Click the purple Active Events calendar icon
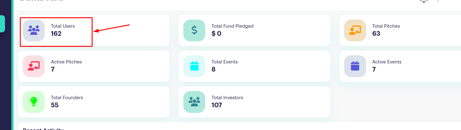461x130 pixels. [x=355, y=66]
